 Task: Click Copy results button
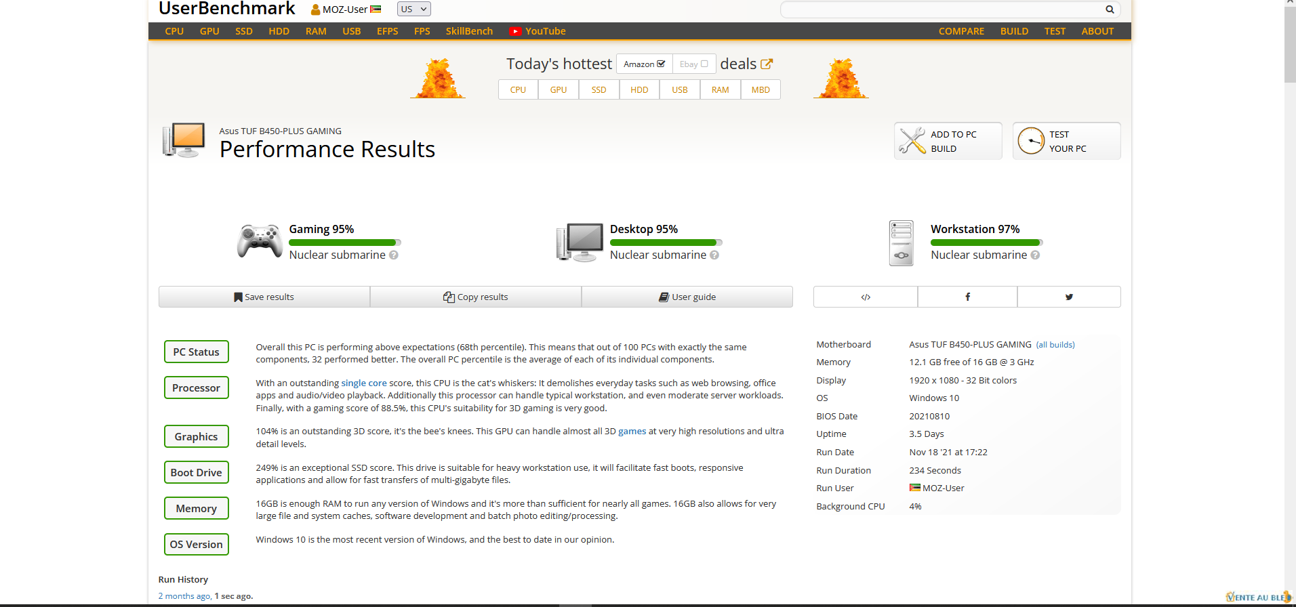click(x=476, y=297)
